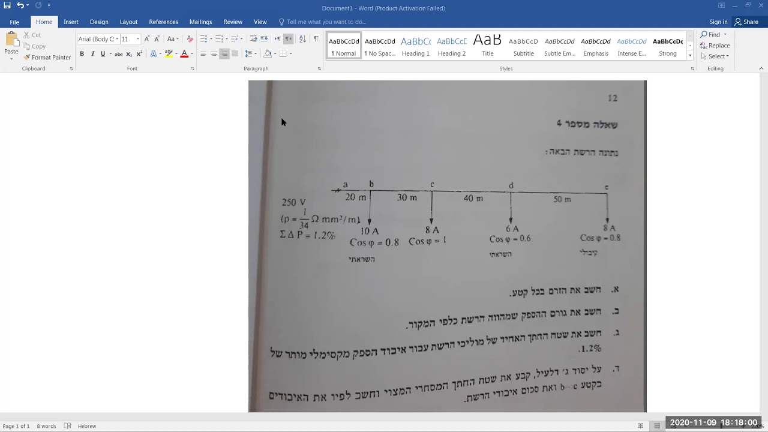Click the Save icon in Quick Access Toolbar
This screenshot has width=768, height=432.
tap(7, 5)
